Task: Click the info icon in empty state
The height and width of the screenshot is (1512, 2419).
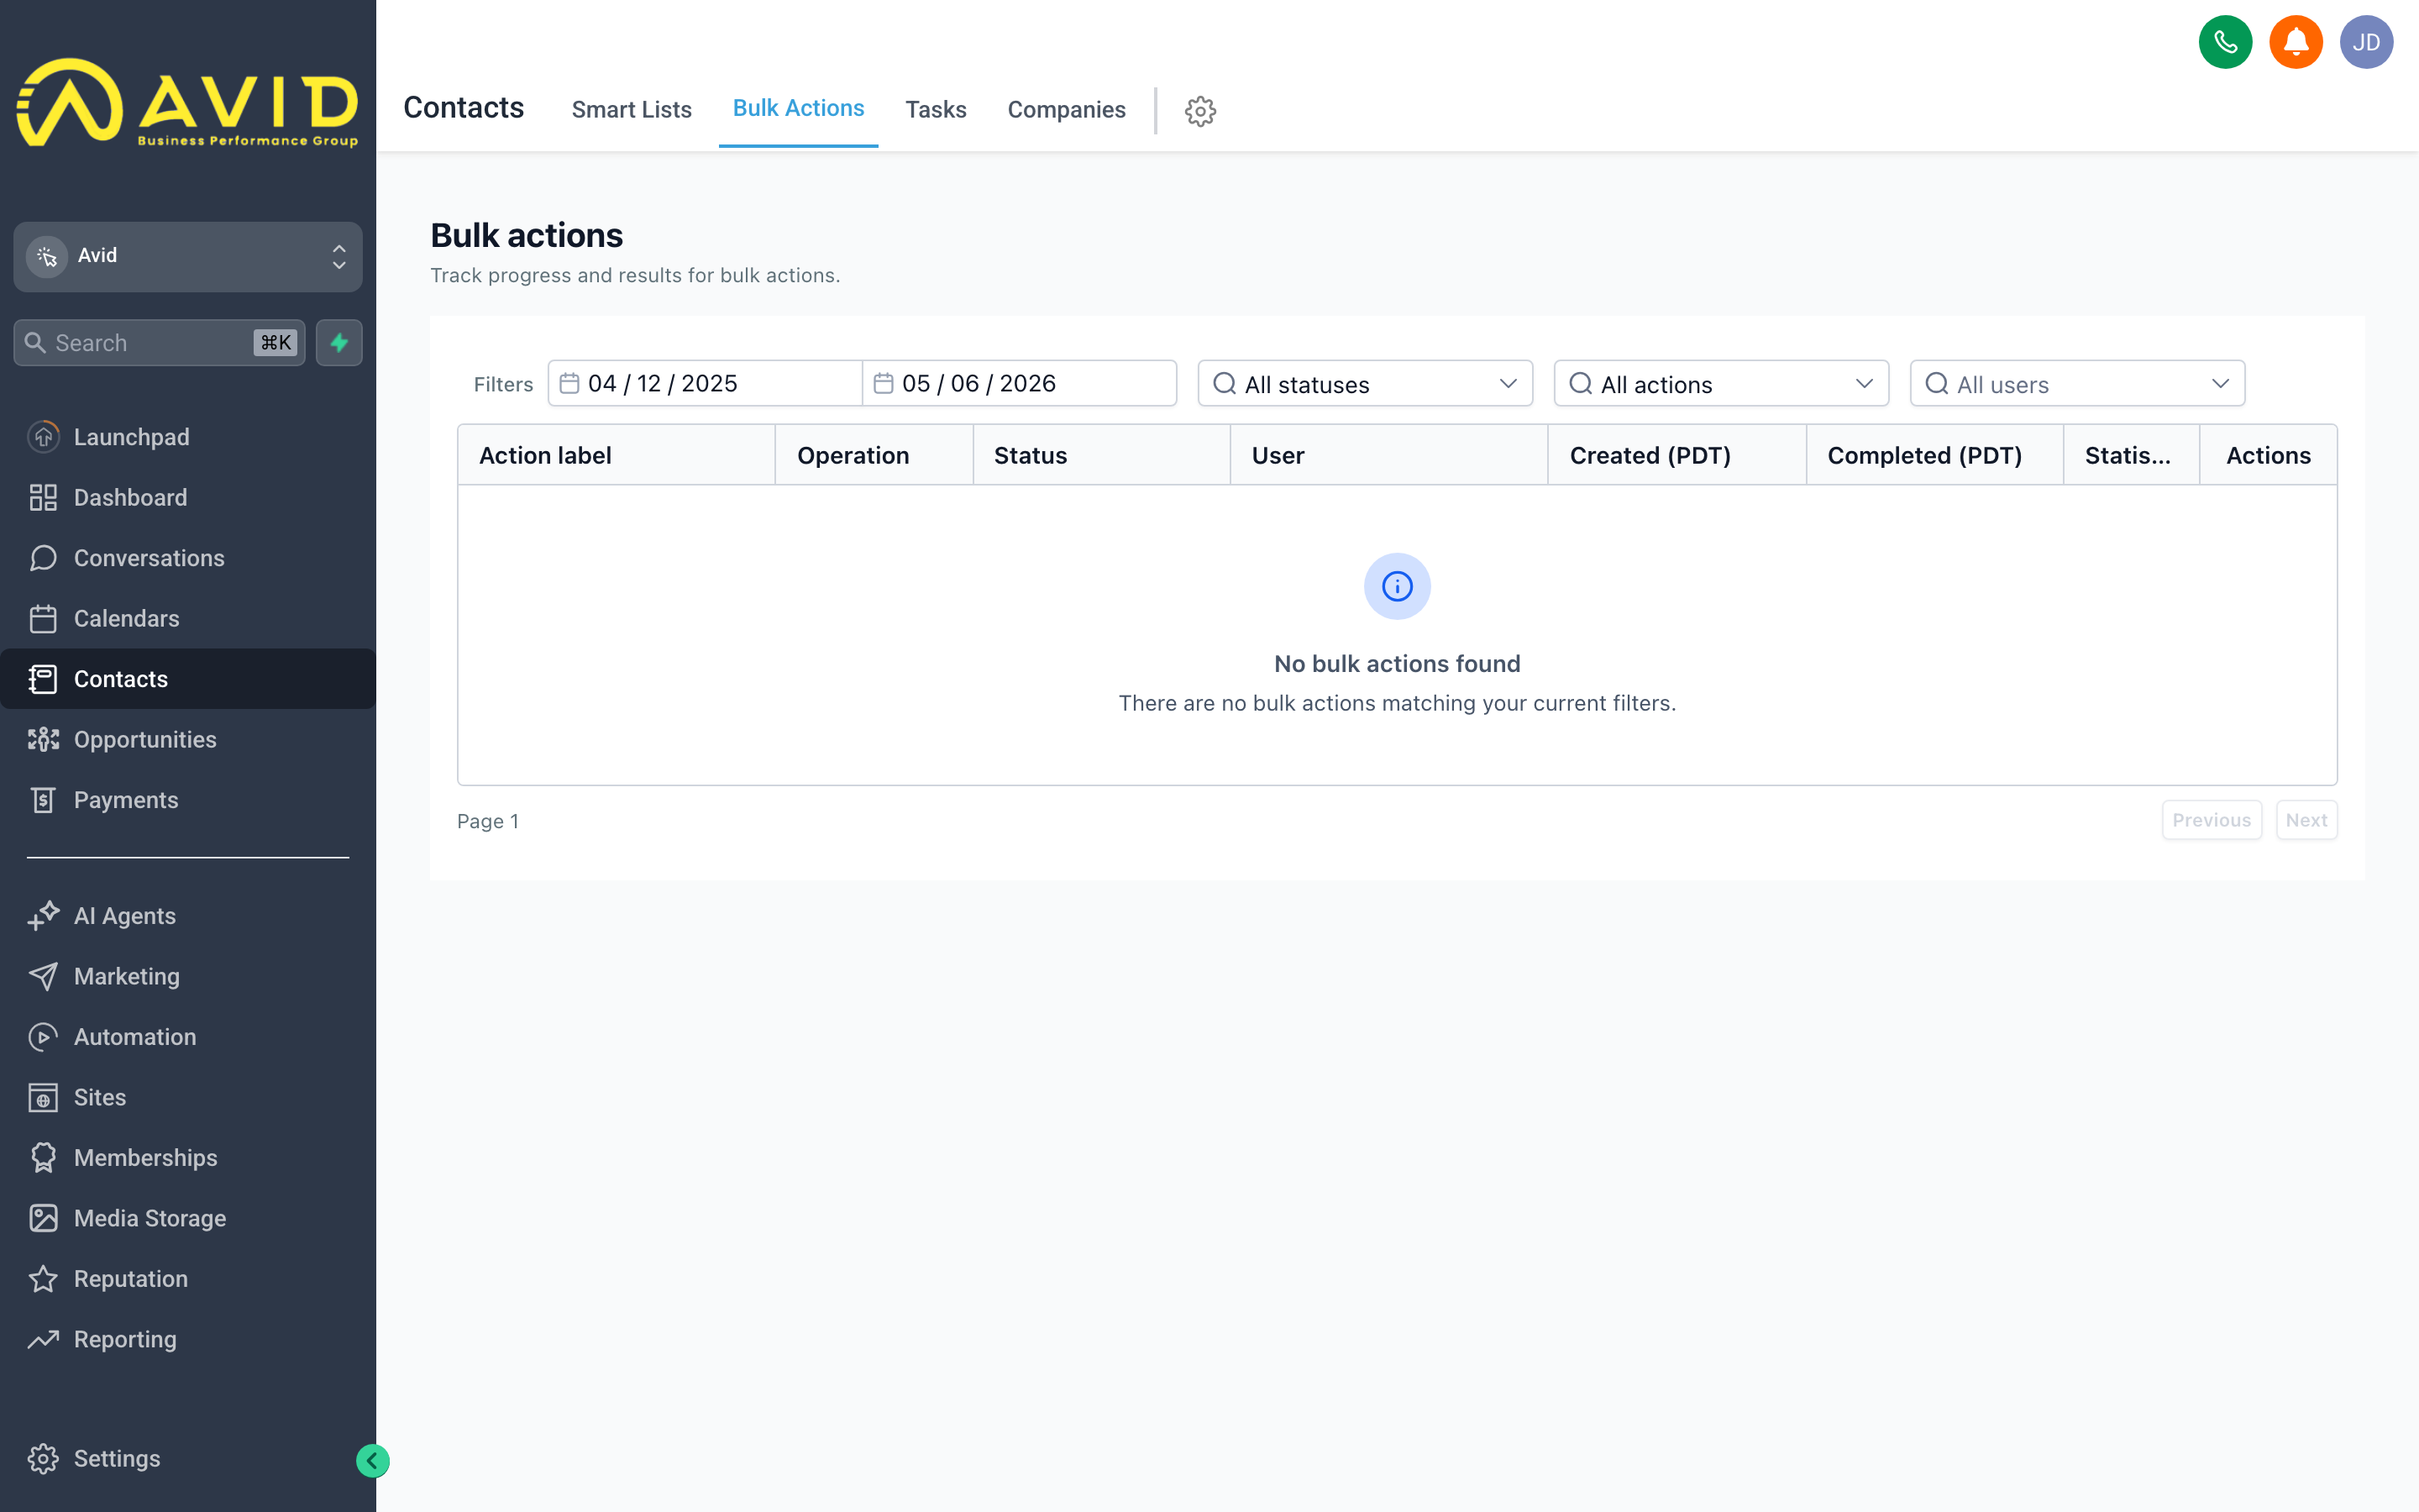Action: point(1397,586)
